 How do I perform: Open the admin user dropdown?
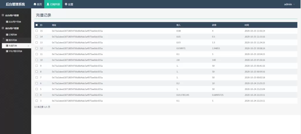click(x=289, y=4)
